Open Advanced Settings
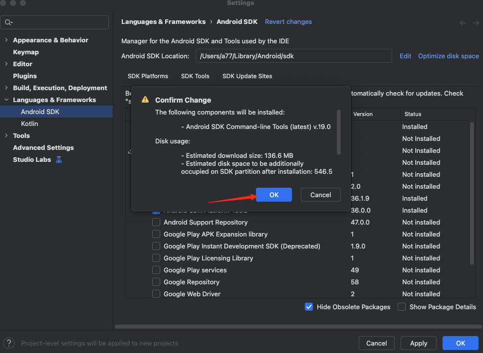Viewport: 483px width, 353px height. 43,147
